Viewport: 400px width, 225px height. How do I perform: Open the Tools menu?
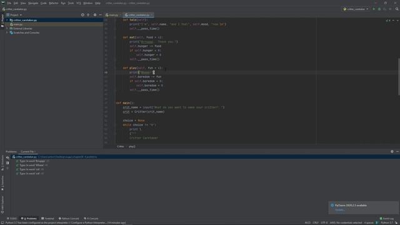[x=71, y=3]
